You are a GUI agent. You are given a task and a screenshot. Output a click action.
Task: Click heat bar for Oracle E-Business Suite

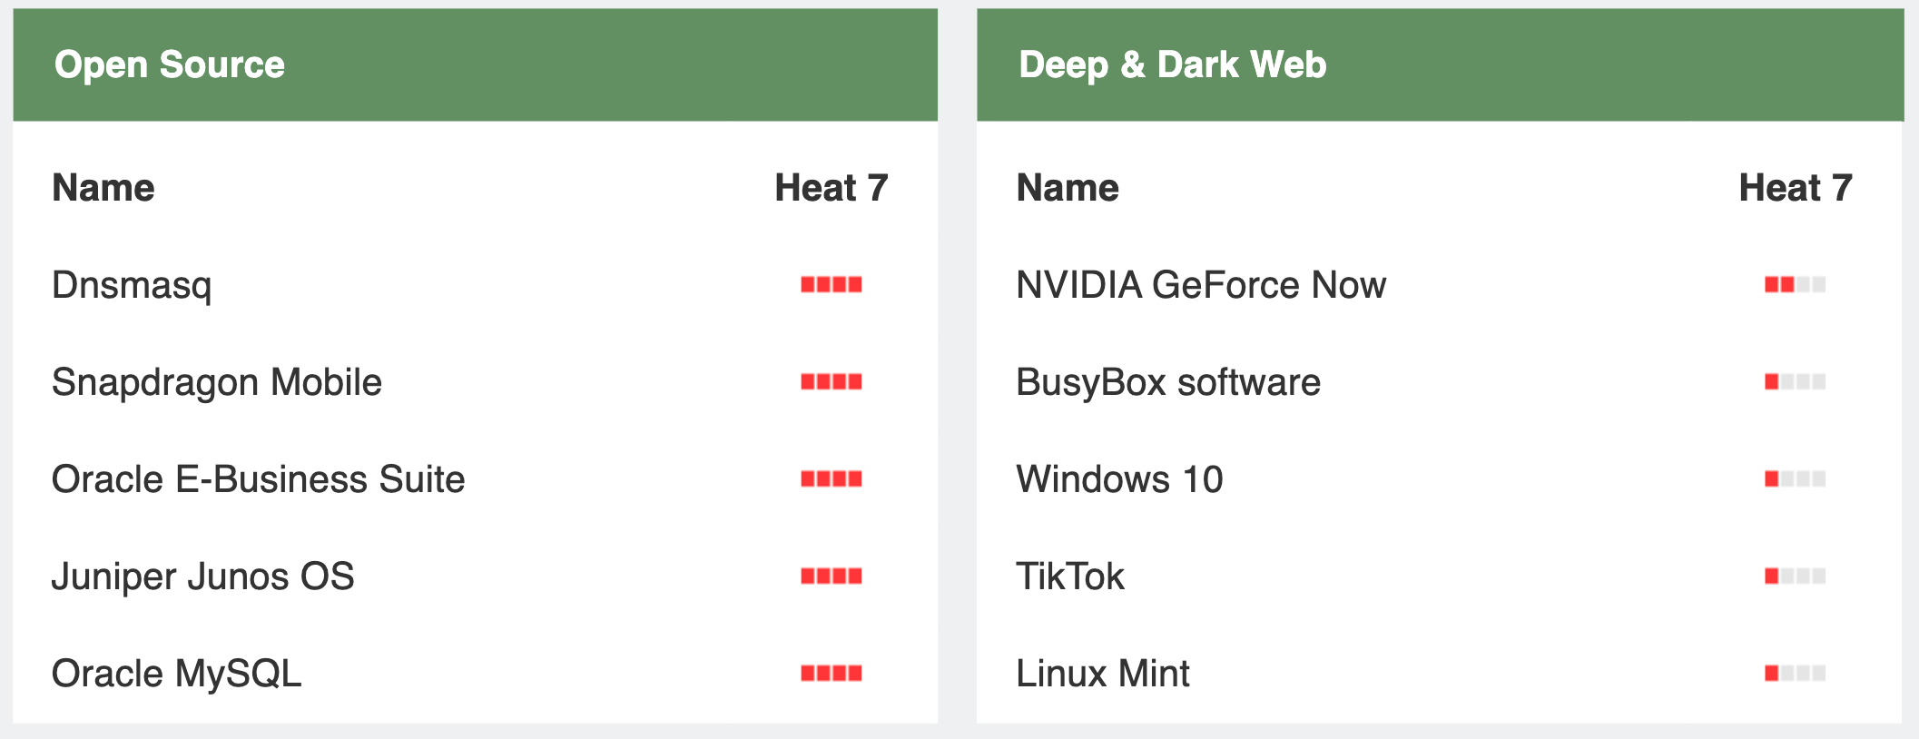831,479
